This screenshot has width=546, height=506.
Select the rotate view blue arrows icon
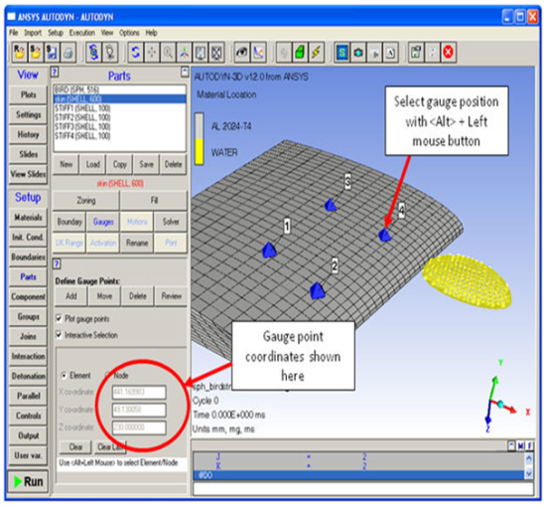(x=136, y=53)
